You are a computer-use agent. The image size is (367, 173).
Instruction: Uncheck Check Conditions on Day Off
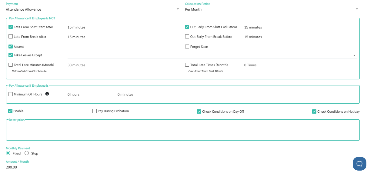click(199, 111)
